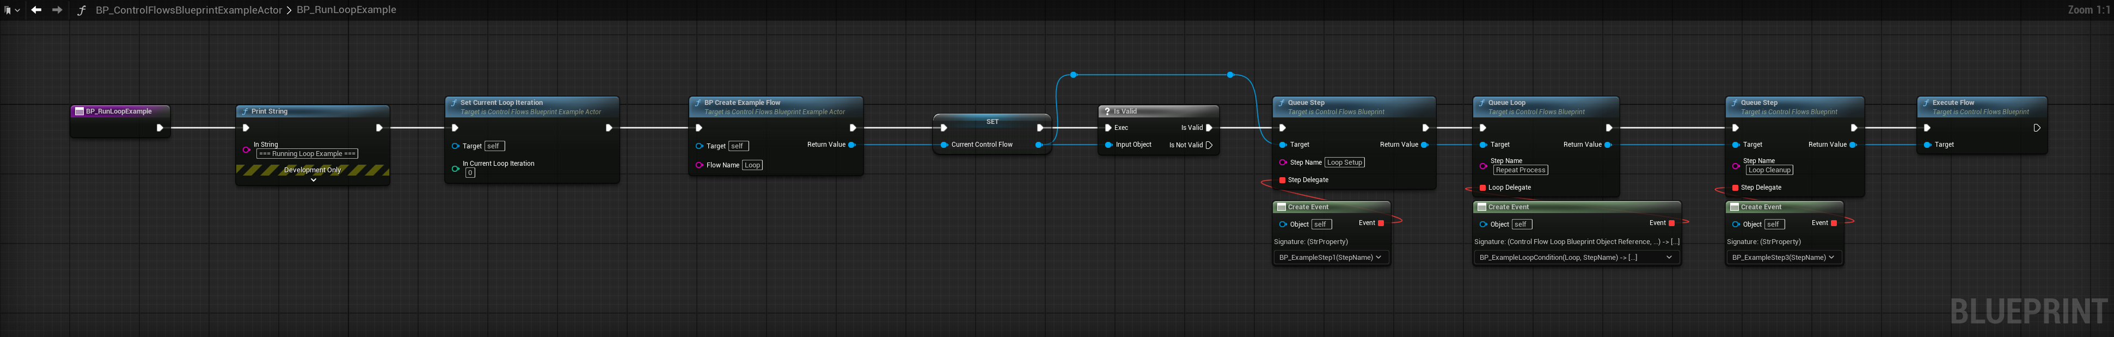2114x337 pixels.
Task: Open the bookmarks dropdown in top-left corner
Action: click(11, 10)
